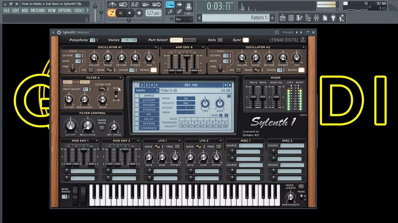
Task: Select PART B in Part Select
Action: pyautogui.click(x=190, y=40)
